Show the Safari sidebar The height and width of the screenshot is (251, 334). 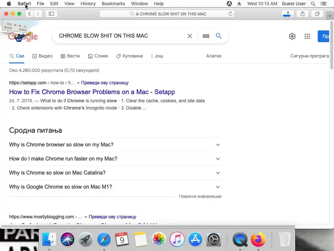[51, 14]
